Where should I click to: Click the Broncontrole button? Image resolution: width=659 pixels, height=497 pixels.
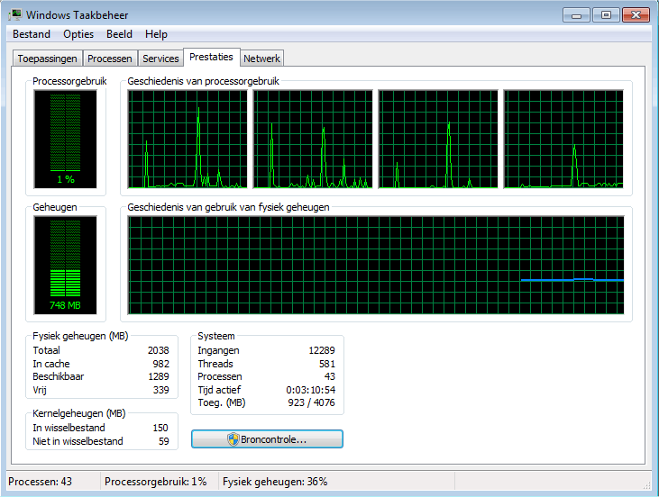tap(268, 439)
